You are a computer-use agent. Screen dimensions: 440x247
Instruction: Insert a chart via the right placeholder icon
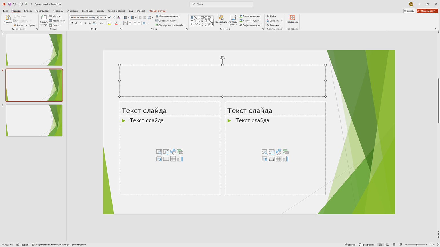click(x=285, y=159)
